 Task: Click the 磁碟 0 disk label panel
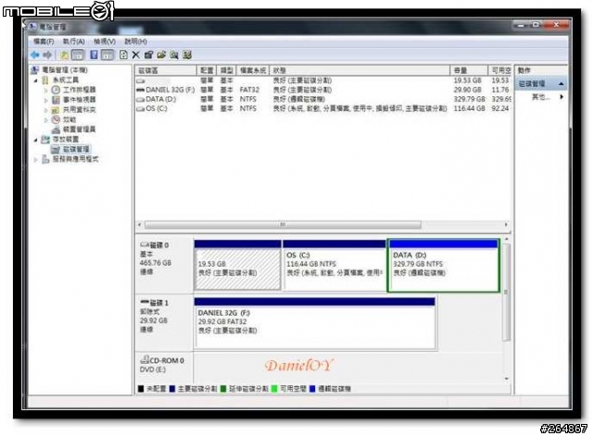point(164,265)
